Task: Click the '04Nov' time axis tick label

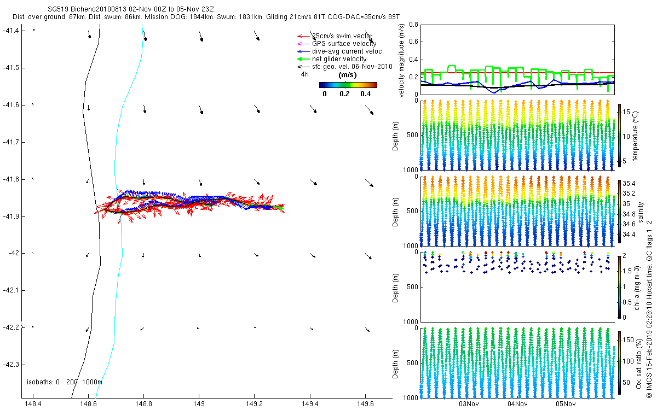Action: click(517, 404)
